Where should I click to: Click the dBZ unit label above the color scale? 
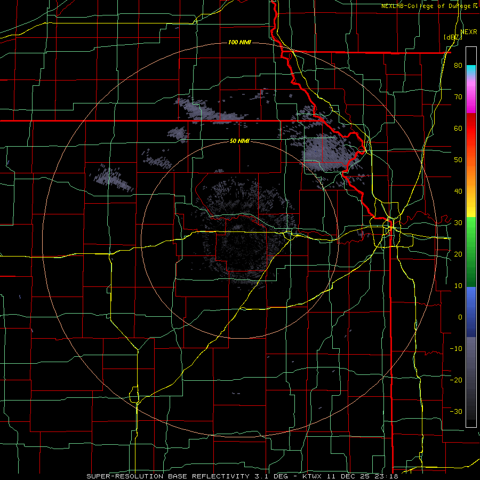coord(453,37)
